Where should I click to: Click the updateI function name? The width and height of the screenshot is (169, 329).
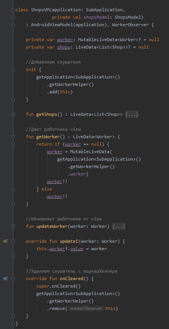click(69, 241)
